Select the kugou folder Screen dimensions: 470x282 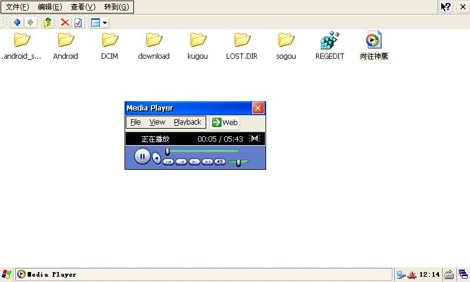[x=198, y=45]
